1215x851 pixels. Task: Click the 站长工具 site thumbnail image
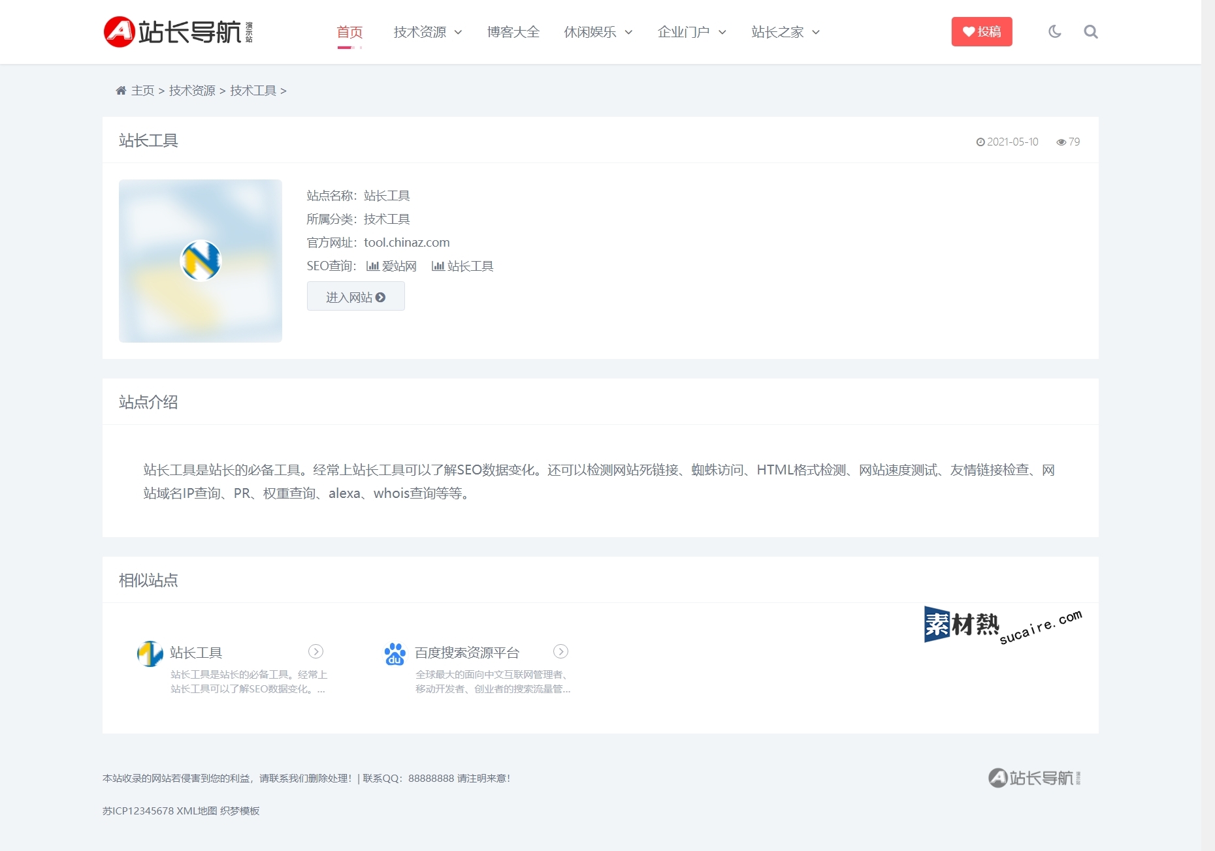201,261
